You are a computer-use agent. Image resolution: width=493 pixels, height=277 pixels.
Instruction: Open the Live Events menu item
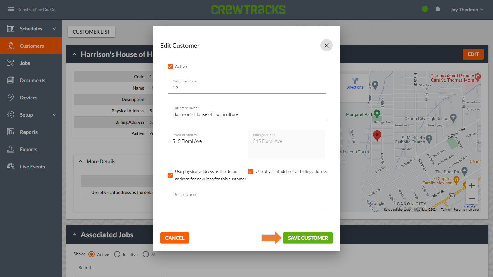[31, 167]
